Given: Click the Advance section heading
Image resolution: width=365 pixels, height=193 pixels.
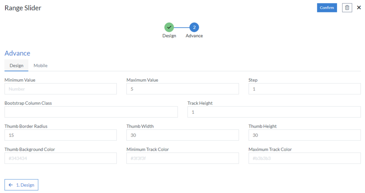Looking at the screenshot, I should pos(17,53).
